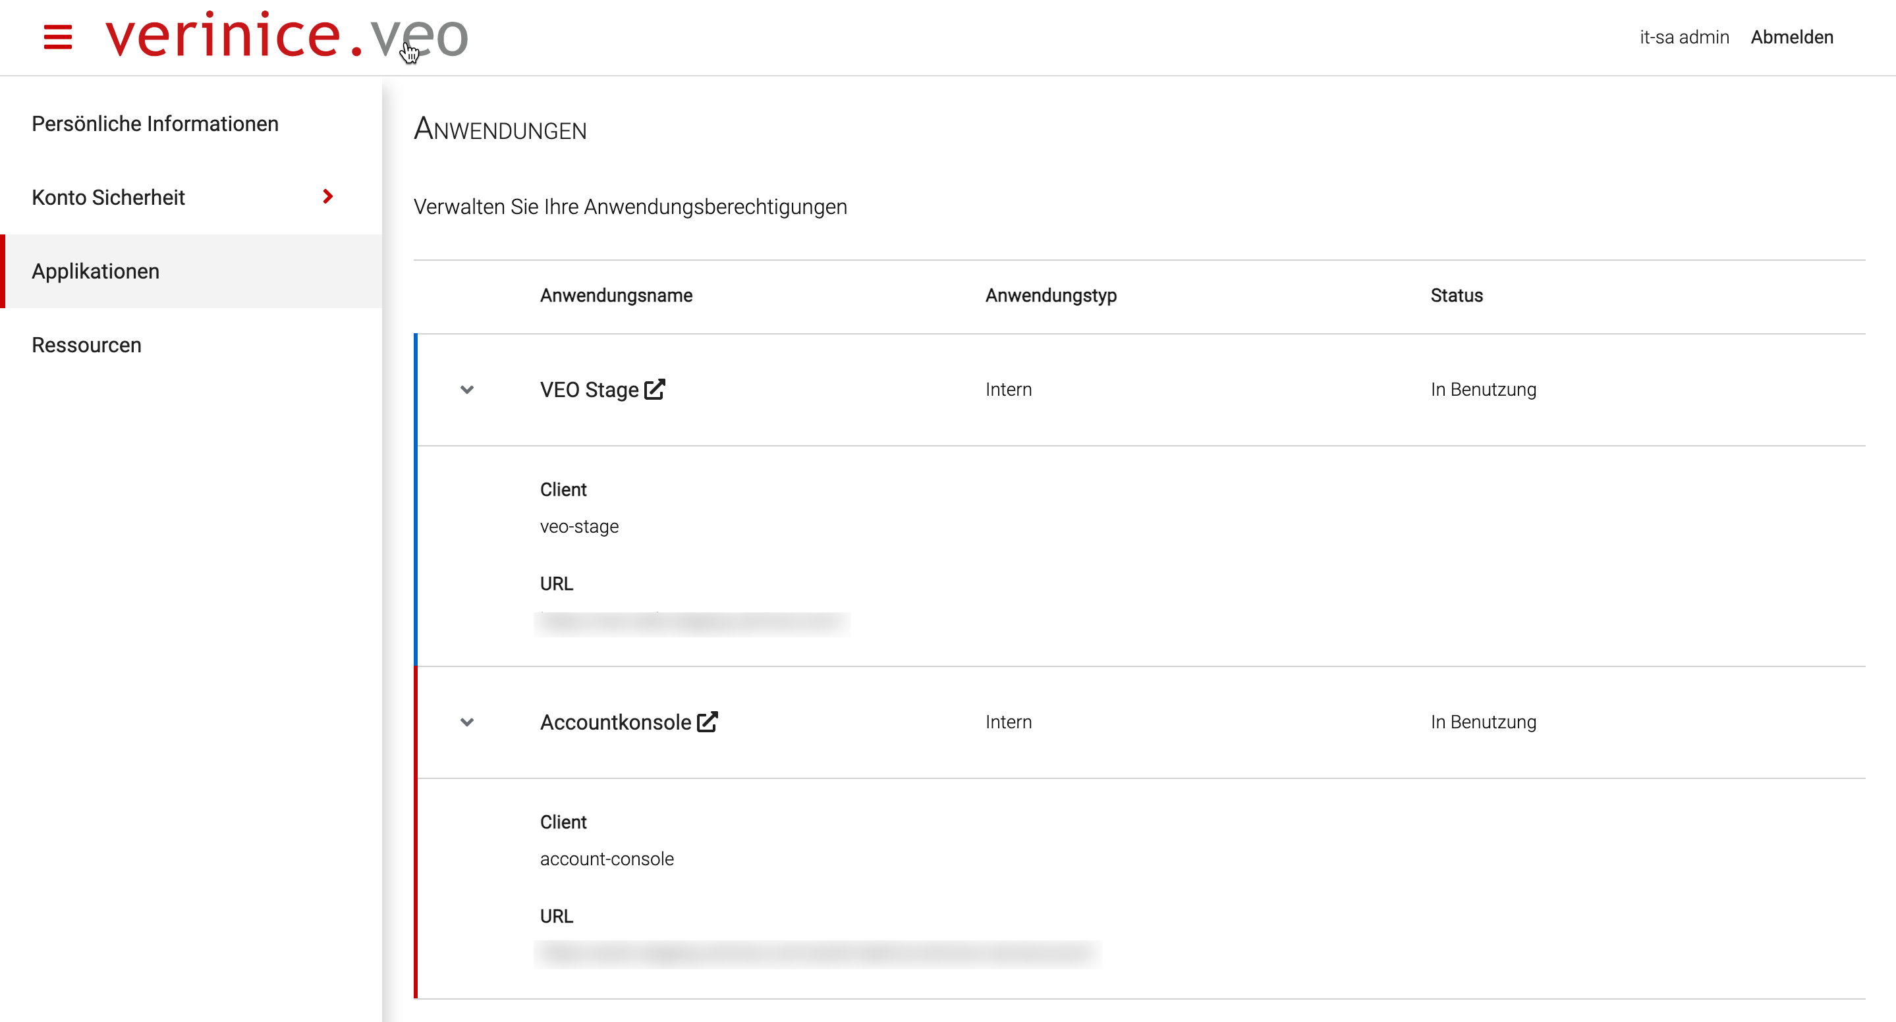Expand Konto Sicherheit chevron arrow
1896x1022 pixels.
pyautogui.click(x=328, y=196)
